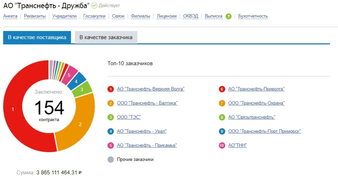Go to 'Учредители' section
Viewport: 338px width, 193px height.
(64, 16)
